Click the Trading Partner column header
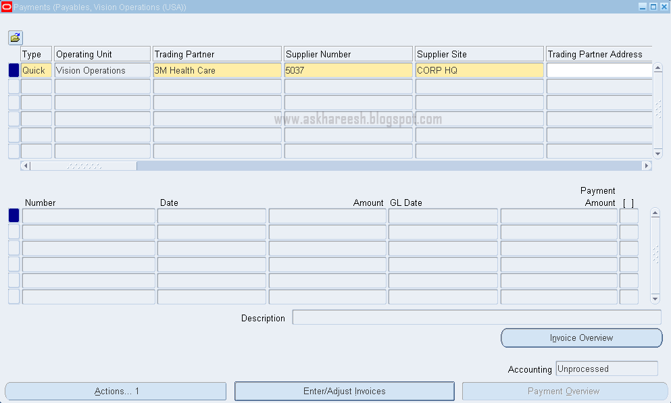The height and width of the screenshot is (403, 671). 218,54
